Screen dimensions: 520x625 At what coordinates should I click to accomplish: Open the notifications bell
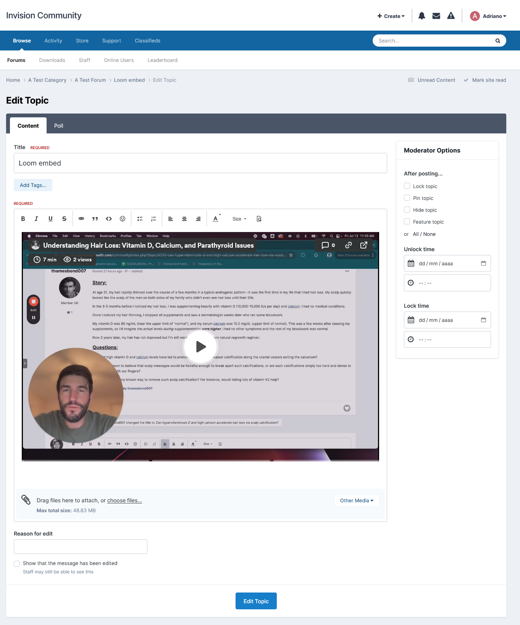click(422, 16)
